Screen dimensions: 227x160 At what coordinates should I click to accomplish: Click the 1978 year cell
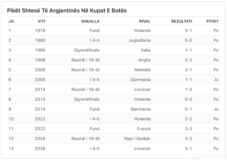pyautogui.click(x=40, y=31)
